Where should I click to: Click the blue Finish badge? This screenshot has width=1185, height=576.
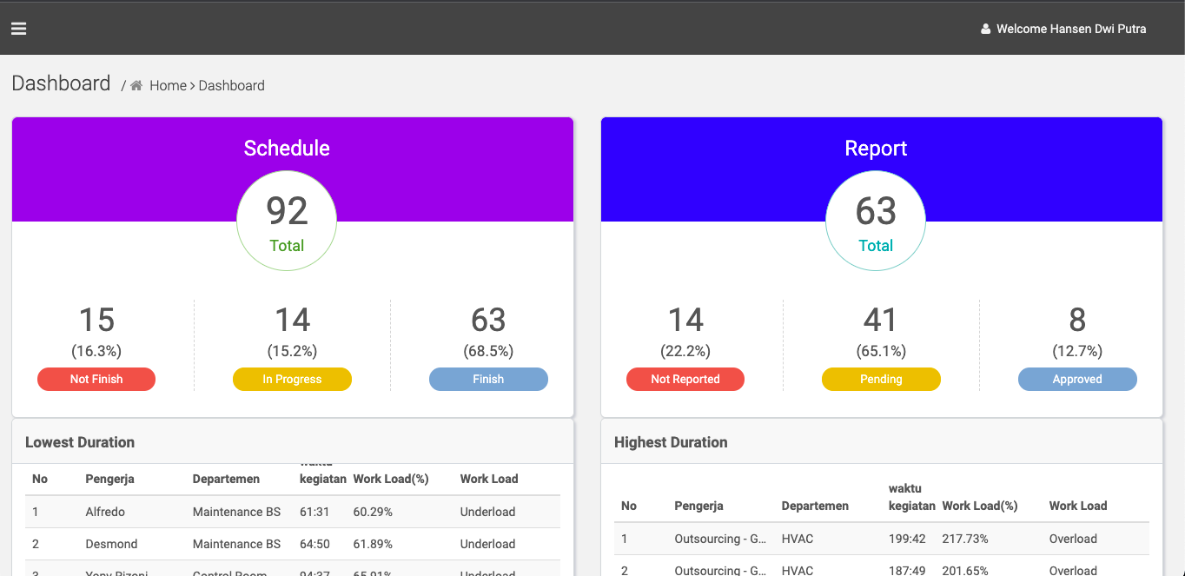[x=488, y=379]
